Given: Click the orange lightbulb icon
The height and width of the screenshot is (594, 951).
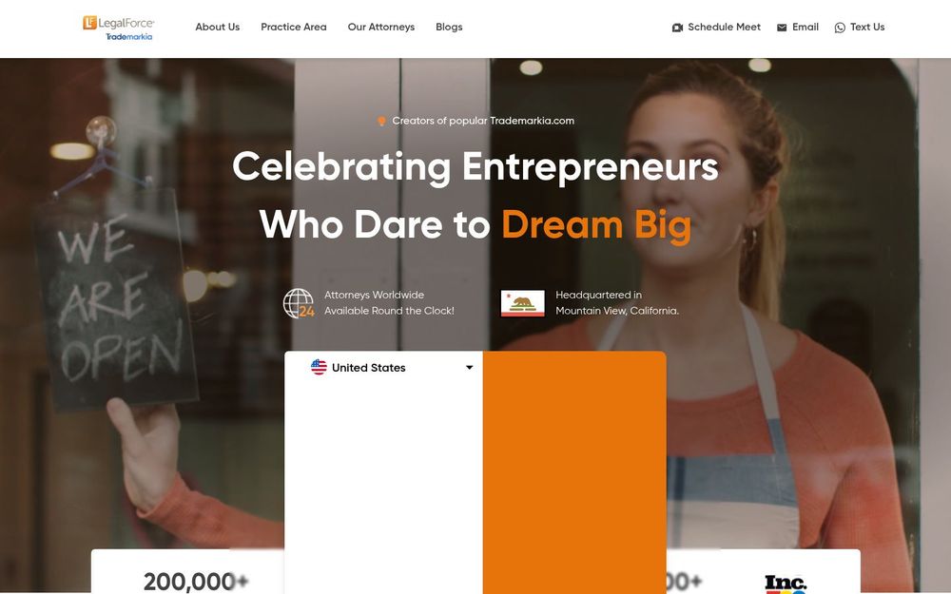Looking at the screenshot, I should coord(381,122).
